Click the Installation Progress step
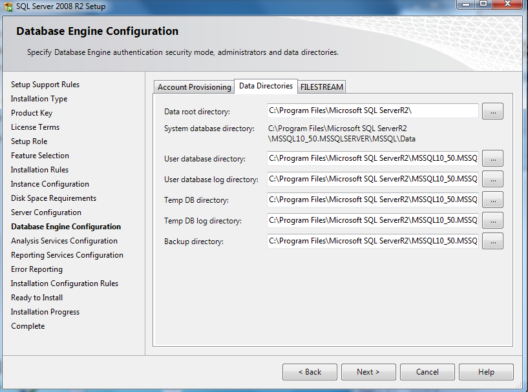The height and width of the screenshot is (392, 528). click(x=45, y=312)
